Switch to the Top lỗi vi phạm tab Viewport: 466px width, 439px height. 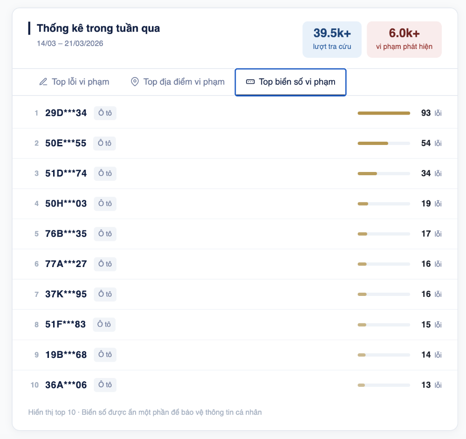[74, 82]
